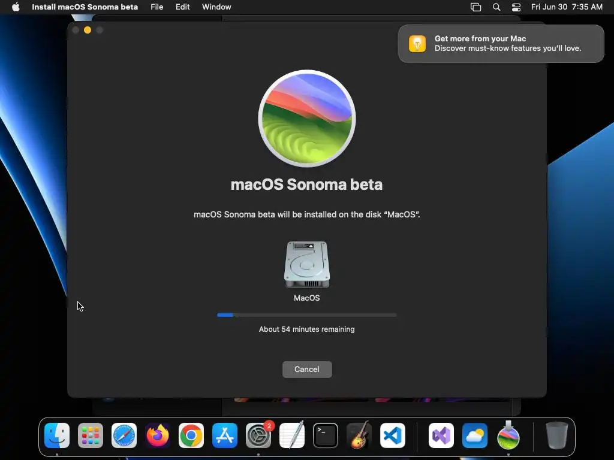Open the File menu
The height and width of the screenshot is (460, 614).
(x=156, y=7)
